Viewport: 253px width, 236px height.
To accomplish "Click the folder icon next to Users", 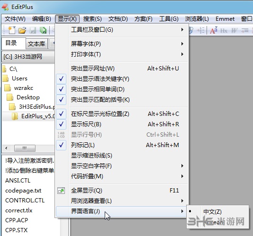I will point(5,79).
